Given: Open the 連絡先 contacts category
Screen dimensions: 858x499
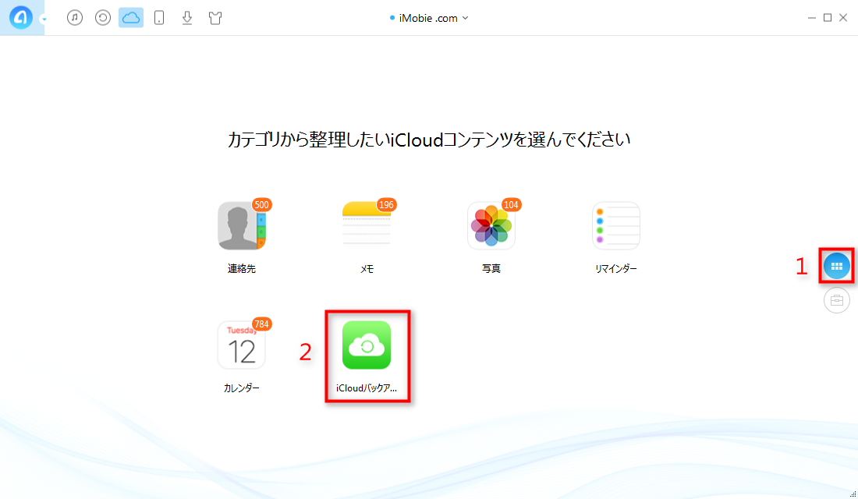Looking at the screenshot, I should coord(241,226).
